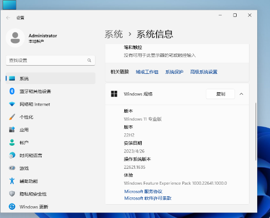Click the 22621.1635 OS build value

134,167
